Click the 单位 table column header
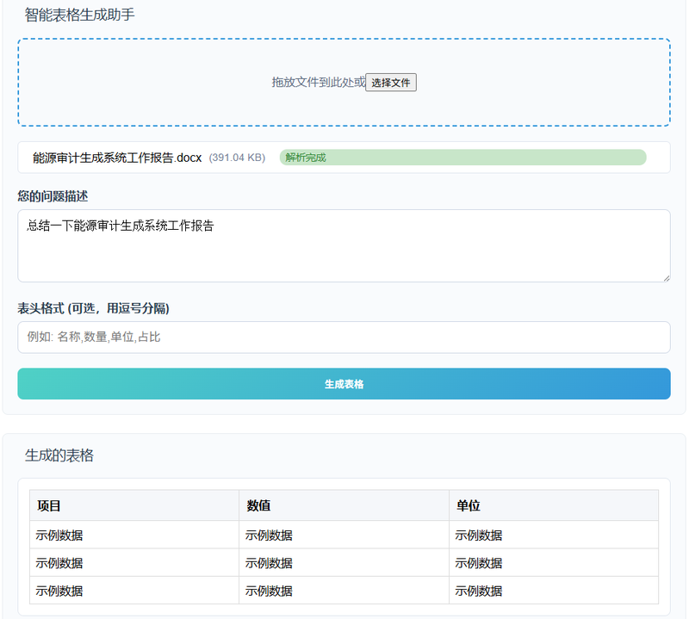The width and height of the screenshot is (689, 619). (554, 505)
